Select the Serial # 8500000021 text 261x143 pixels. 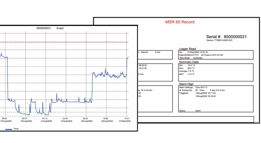(226, 37)
